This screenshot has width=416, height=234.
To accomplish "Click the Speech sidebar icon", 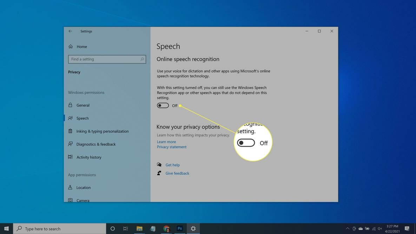I will click(70, 118).
